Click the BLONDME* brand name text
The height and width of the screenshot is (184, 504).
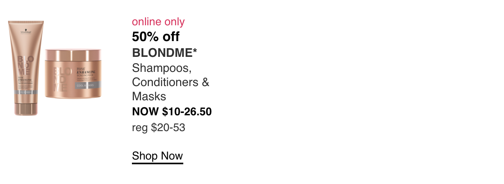pyautogui.click(x=165, y=53)
